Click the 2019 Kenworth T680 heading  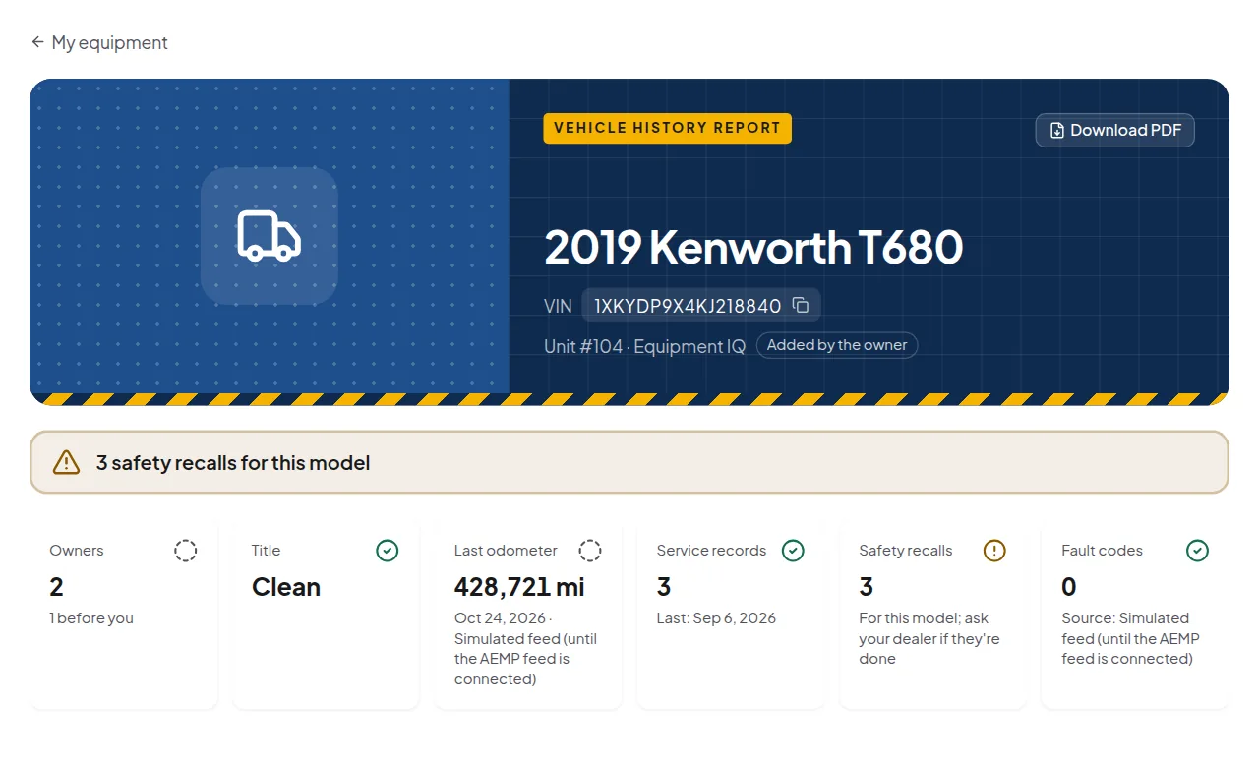pyautogui.click(x=753, y=247)
